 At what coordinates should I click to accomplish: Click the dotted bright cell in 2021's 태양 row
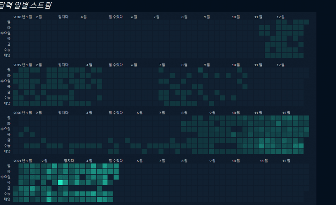coord(49,199)
